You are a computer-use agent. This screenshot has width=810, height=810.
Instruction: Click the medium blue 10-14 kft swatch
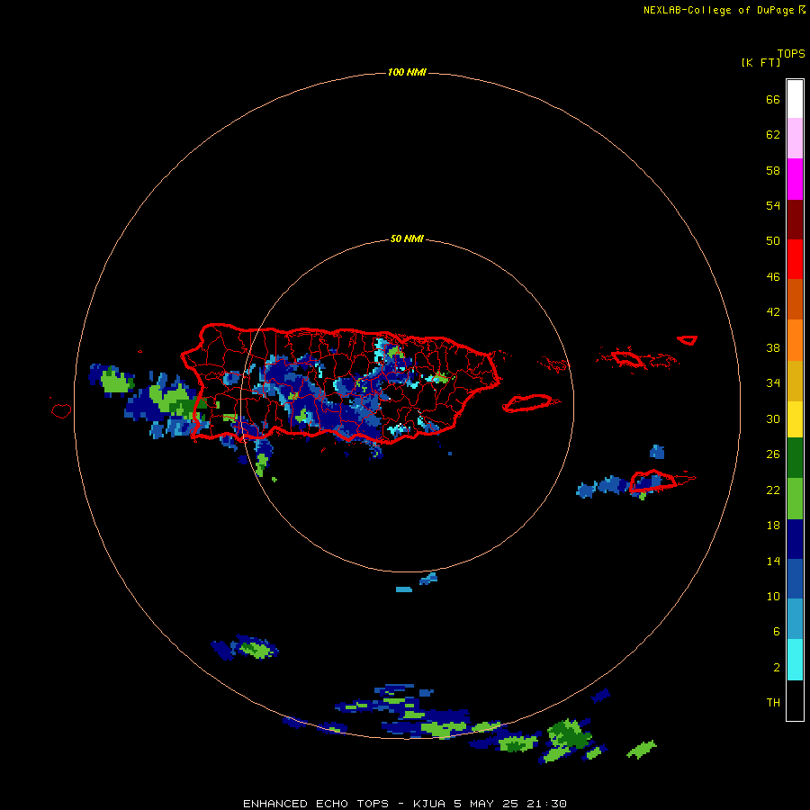click(x=795, y=579)
